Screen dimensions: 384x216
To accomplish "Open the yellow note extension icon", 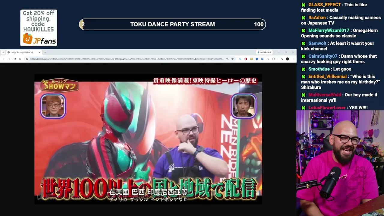I will (x=251, y=59).
